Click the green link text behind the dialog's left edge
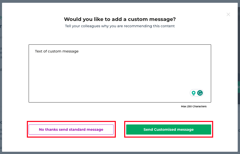 point(1,17)
